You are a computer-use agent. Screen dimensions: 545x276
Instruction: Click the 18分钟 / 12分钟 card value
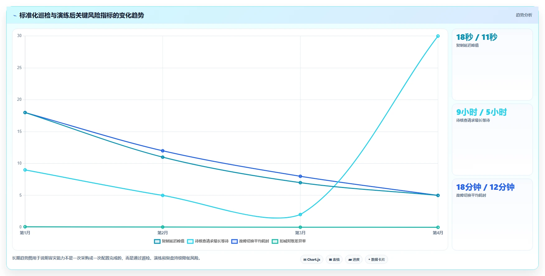point(485,187)
